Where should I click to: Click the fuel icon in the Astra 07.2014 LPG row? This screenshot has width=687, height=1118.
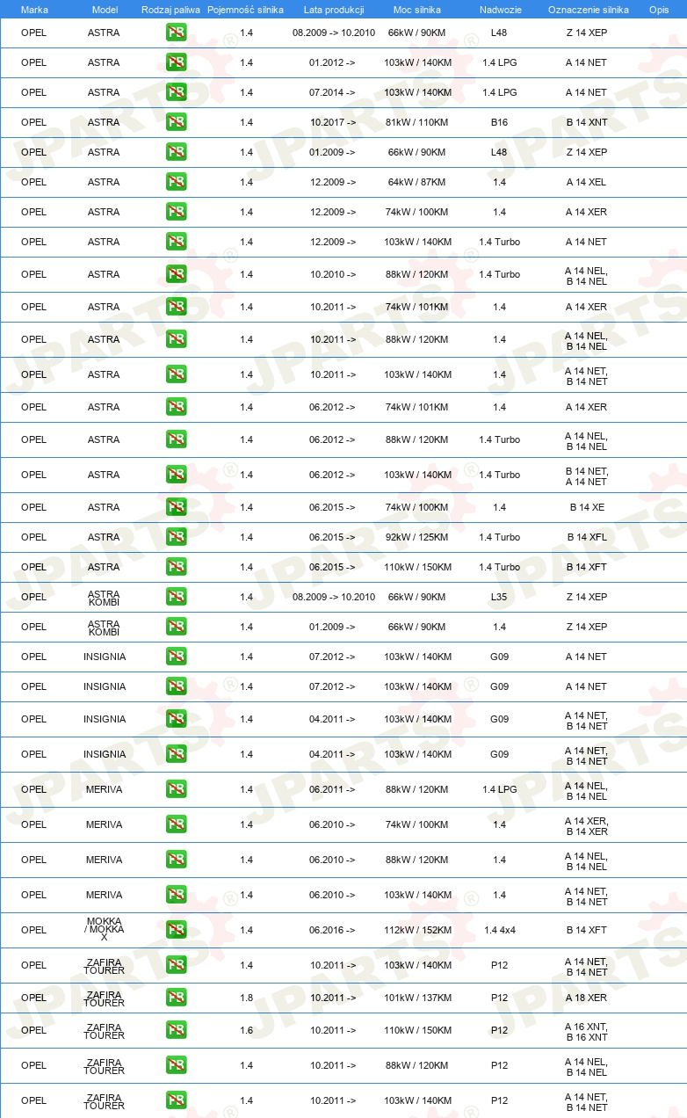176,92
